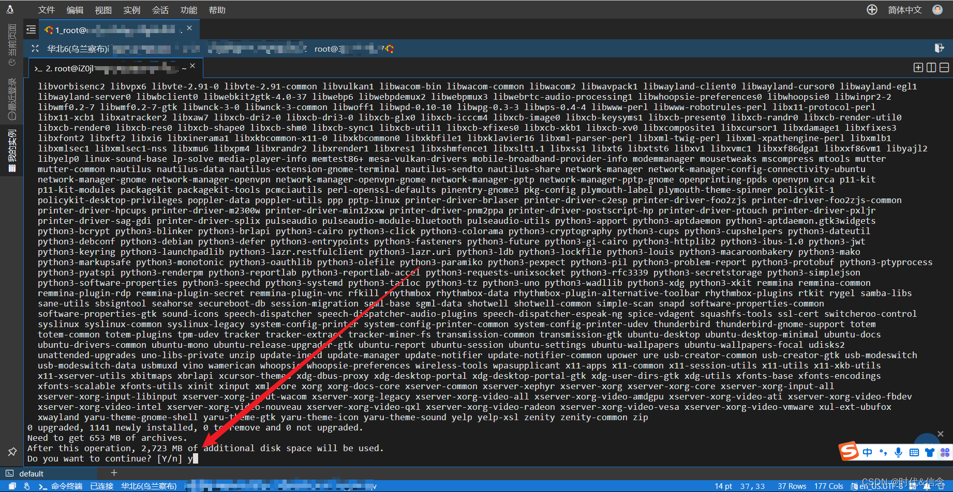Click the terminal prompt input line
The image size is (953, 492).
point(113,458)
